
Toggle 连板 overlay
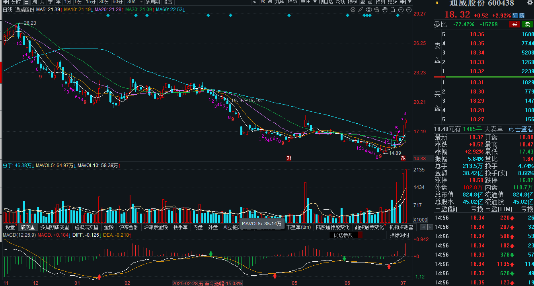[292, 2]
